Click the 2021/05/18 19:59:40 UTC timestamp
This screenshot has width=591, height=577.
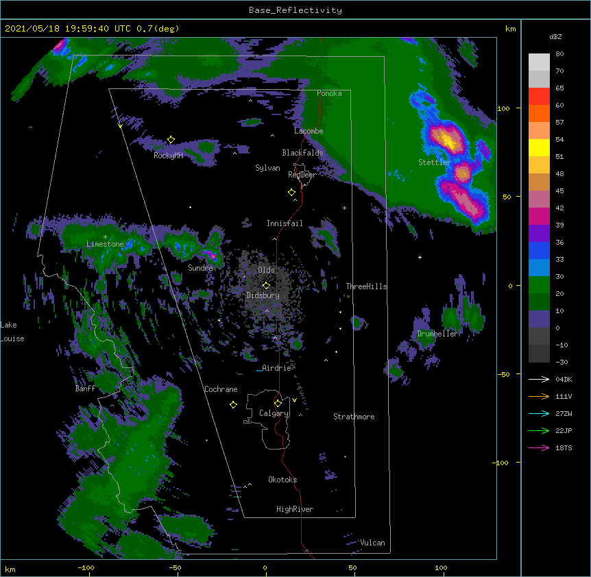pyautogui.click(x=68, y=29)
